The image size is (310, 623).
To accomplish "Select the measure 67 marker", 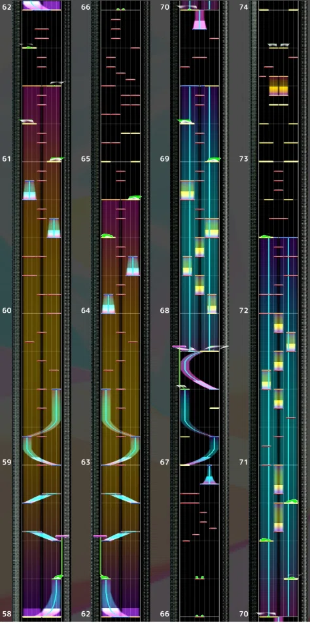I will coord(165,462).
